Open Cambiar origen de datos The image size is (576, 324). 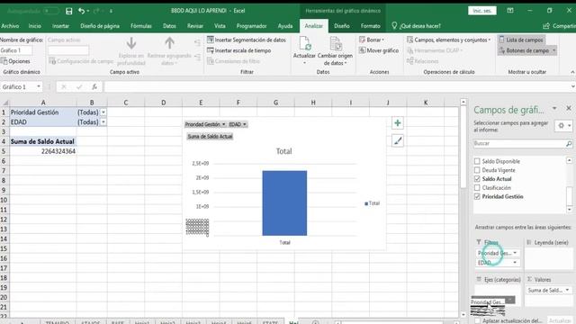[335, 51]
